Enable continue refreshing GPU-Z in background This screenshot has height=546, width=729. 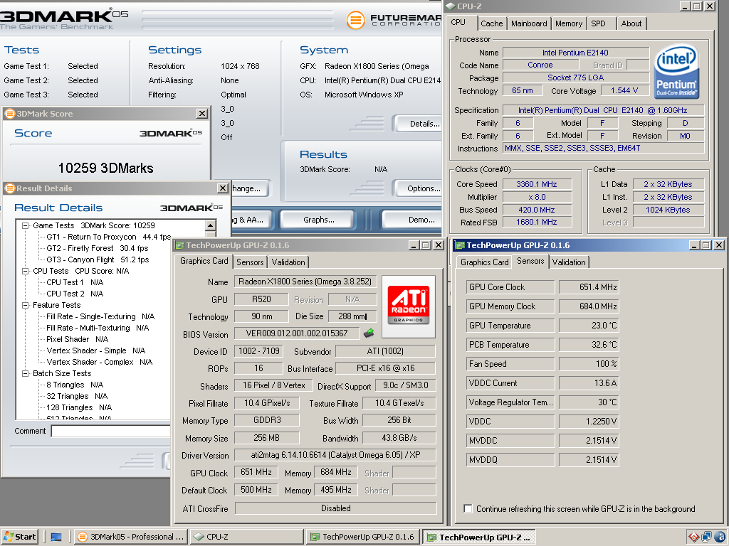point(468,509)
